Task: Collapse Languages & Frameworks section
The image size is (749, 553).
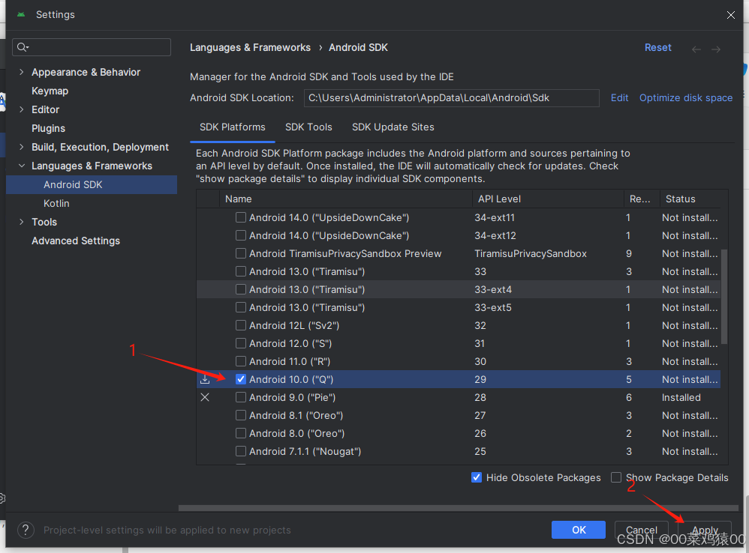Action: [21, 166]
